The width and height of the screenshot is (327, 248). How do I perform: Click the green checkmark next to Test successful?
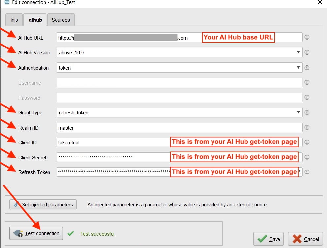(70, 233)
